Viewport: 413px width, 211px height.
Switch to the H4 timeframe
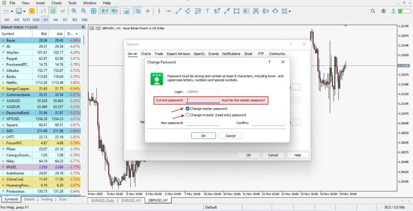[55, 20]
